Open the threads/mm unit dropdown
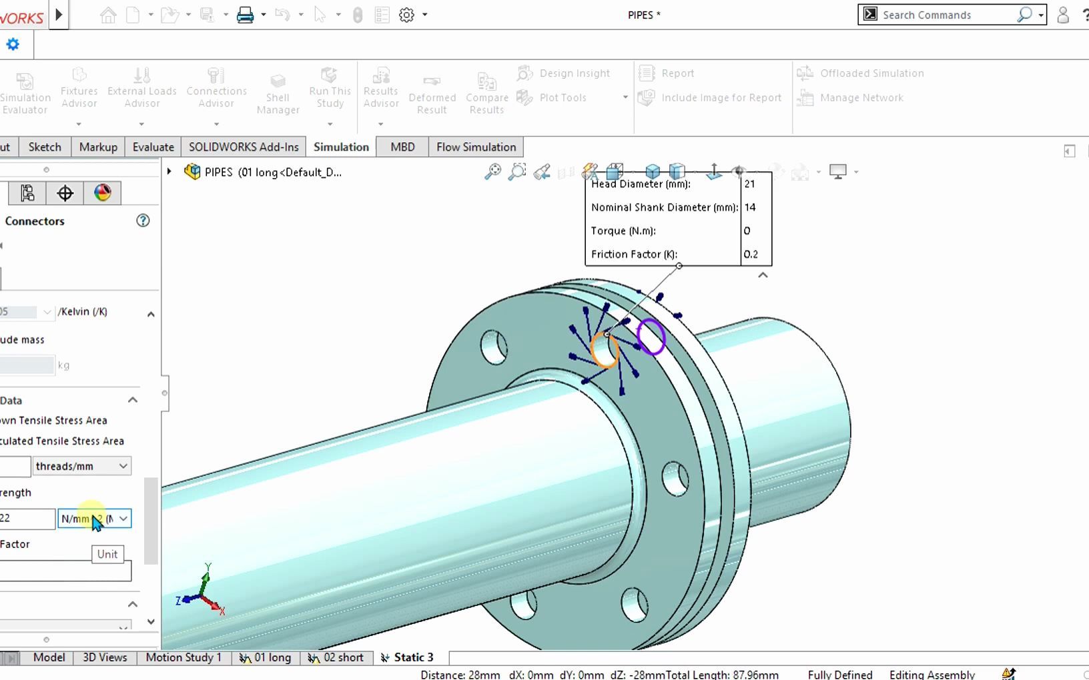Viewport: 1089px width, 680px height. (x=123, y=465)
